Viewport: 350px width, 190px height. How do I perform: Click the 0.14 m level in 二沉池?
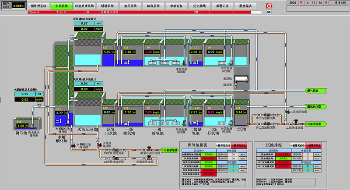(239, 112)
